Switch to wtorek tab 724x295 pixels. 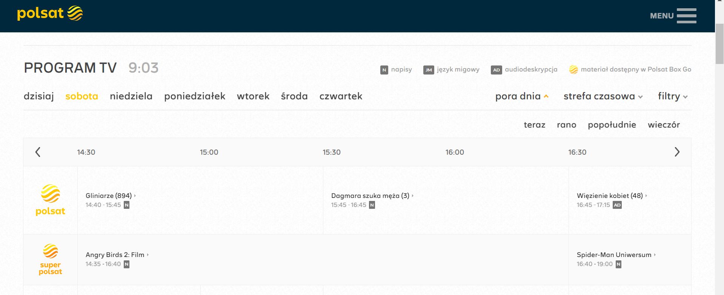253,96
